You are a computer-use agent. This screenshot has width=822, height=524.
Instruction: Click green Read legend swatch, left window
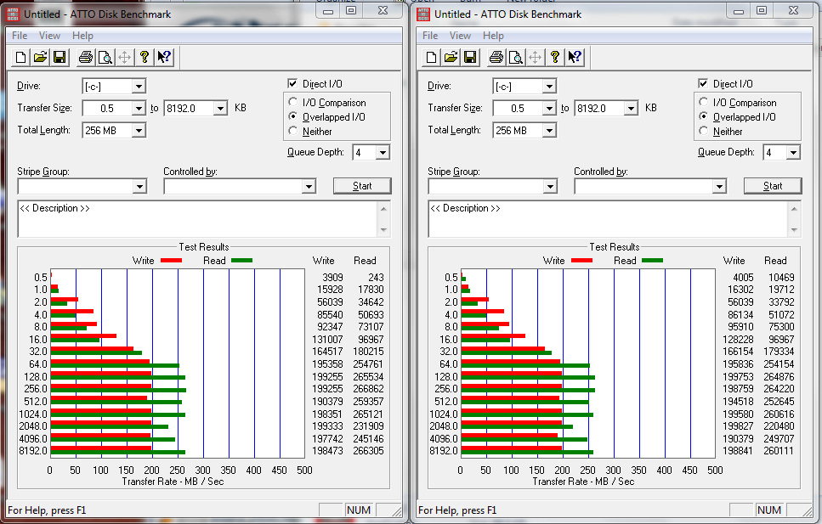pyautogui.click(x=241, y=261)
